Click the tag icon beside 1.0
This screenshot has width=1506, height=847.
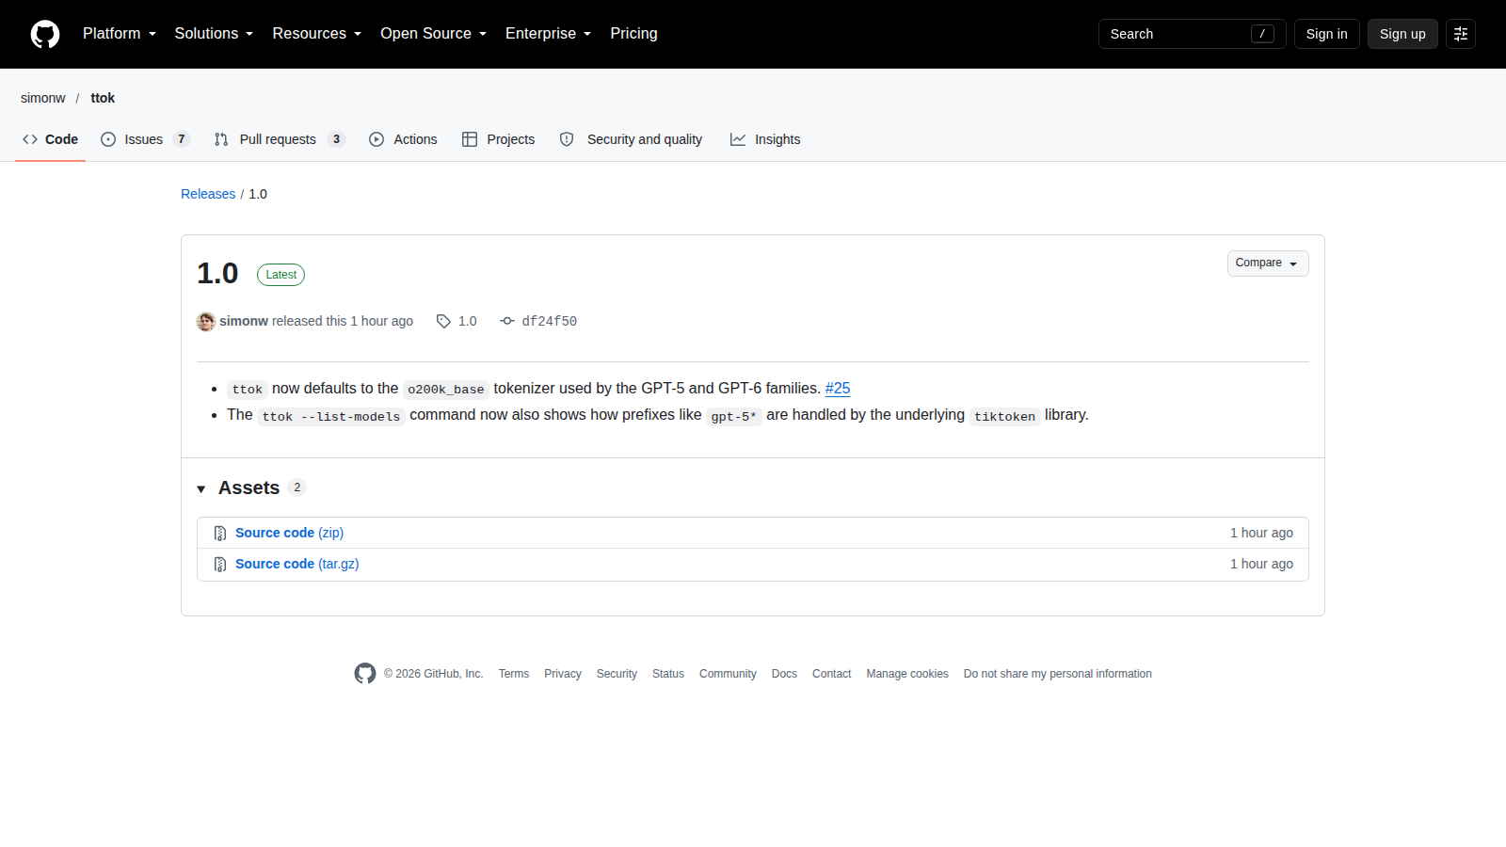pyautogui.click(x=443, y=322)
